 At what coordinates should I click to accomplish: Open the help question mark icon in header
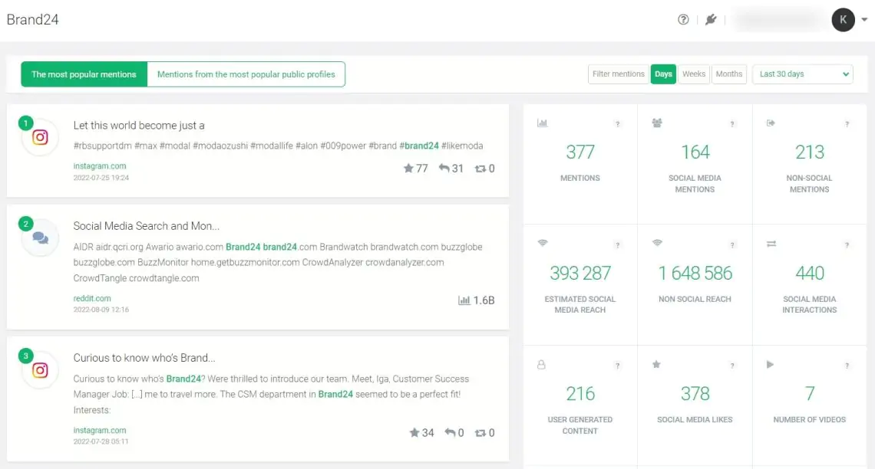coord(683,19)
